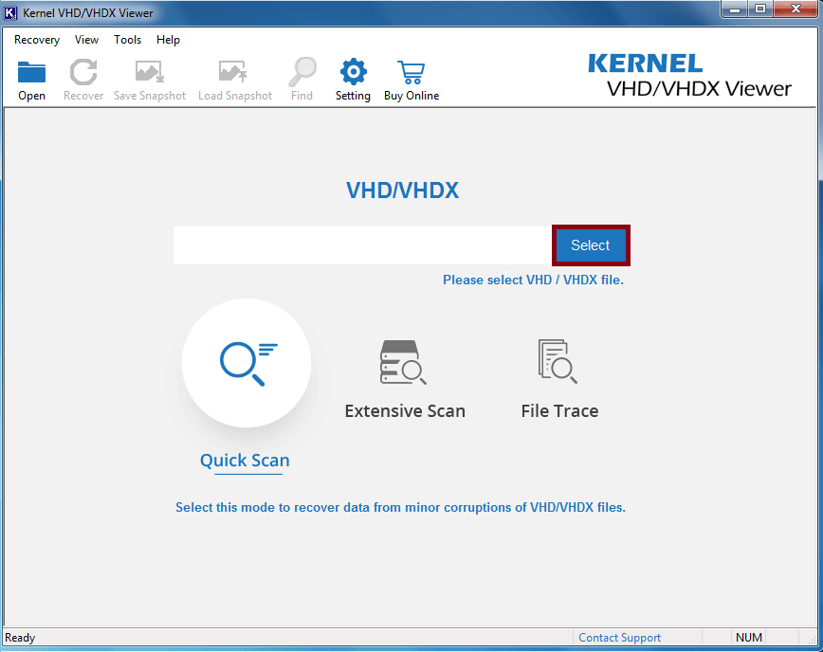This screenshot has height=652, width=823.
Task: Choose the Extensive Scan mode icon
Action: pyautogui.click(x=403, y=362)
